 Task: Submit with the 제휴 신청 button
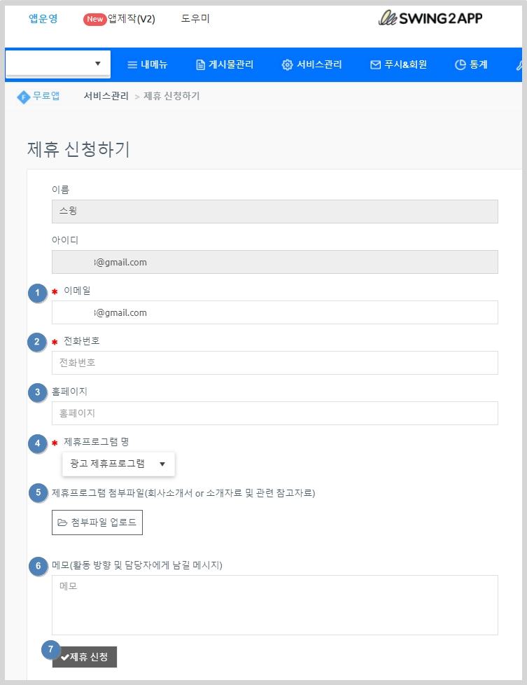[x=84, y=657]
